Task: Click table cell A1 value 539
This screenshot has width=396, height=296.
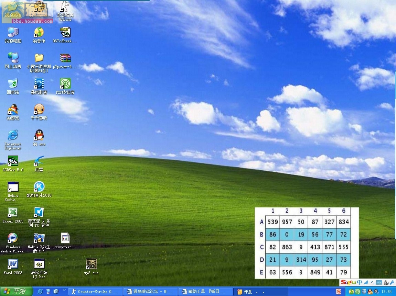Action: tap(273, 222)
